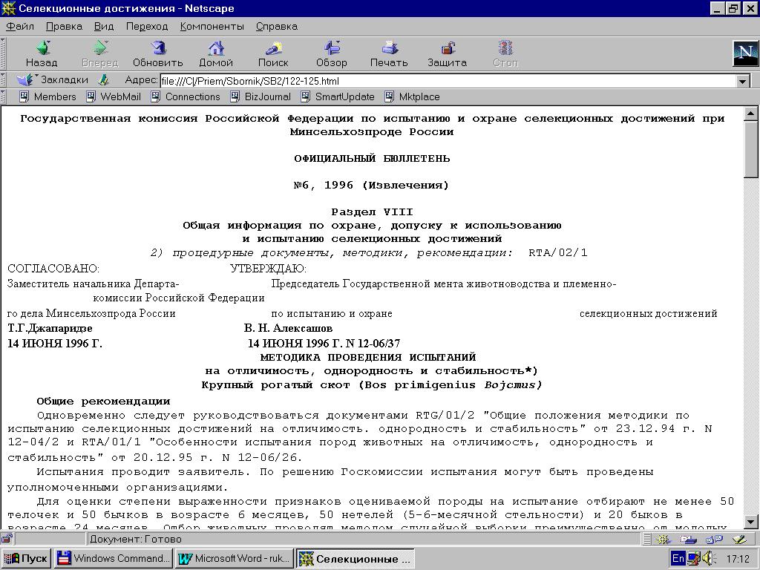Click the scroll down arrow
The image size is (760, 570).
tap(751, 522)
